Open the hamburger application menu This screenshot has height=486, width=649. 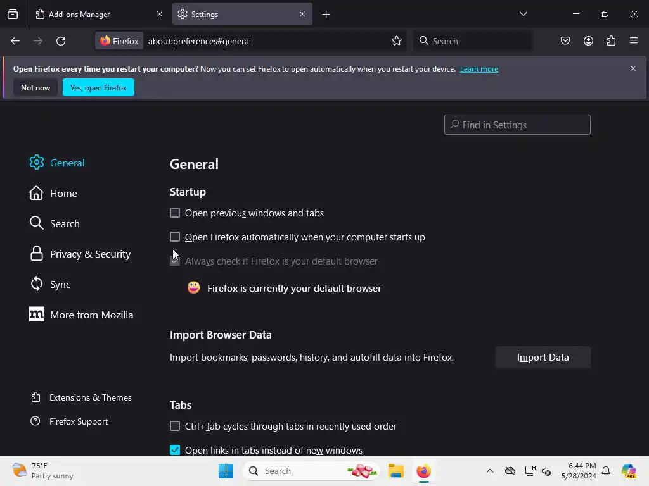click(x=634, y=40)
